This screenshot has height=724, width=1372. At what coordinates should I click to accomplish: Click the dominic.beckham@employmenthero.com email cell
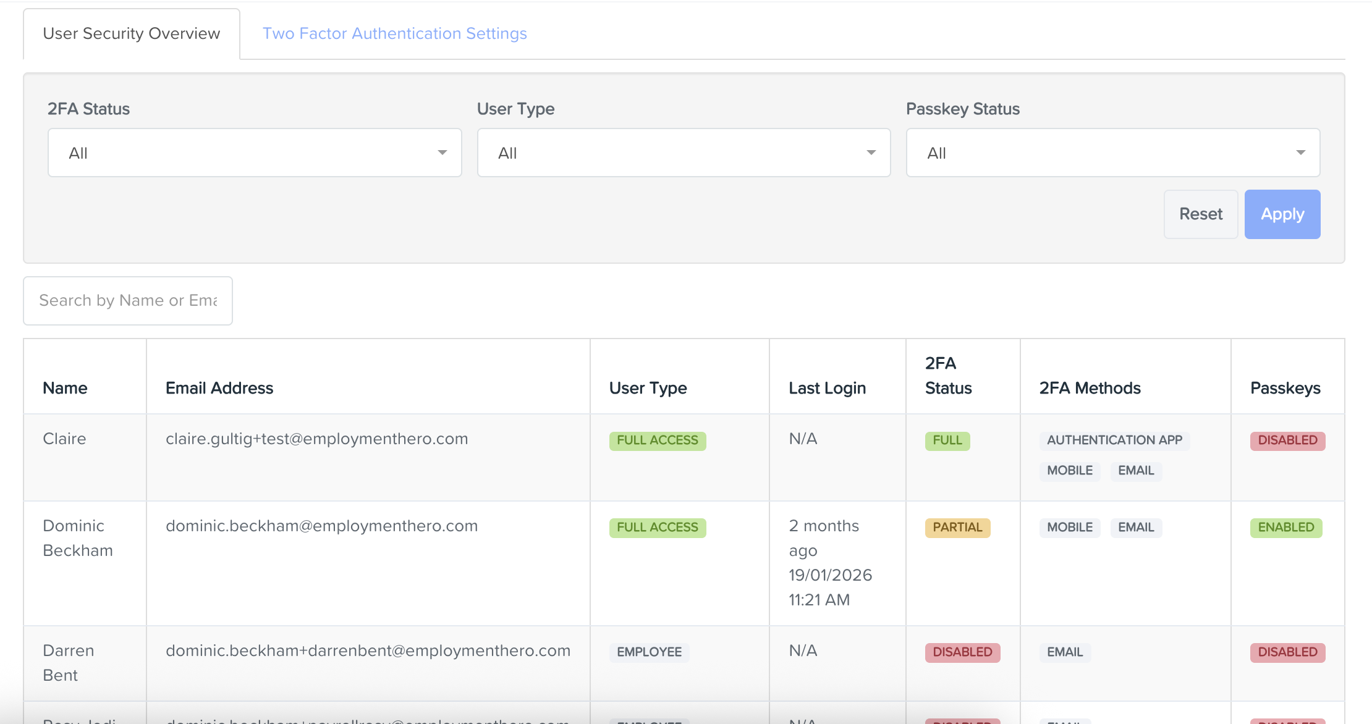tap(321, 526)
